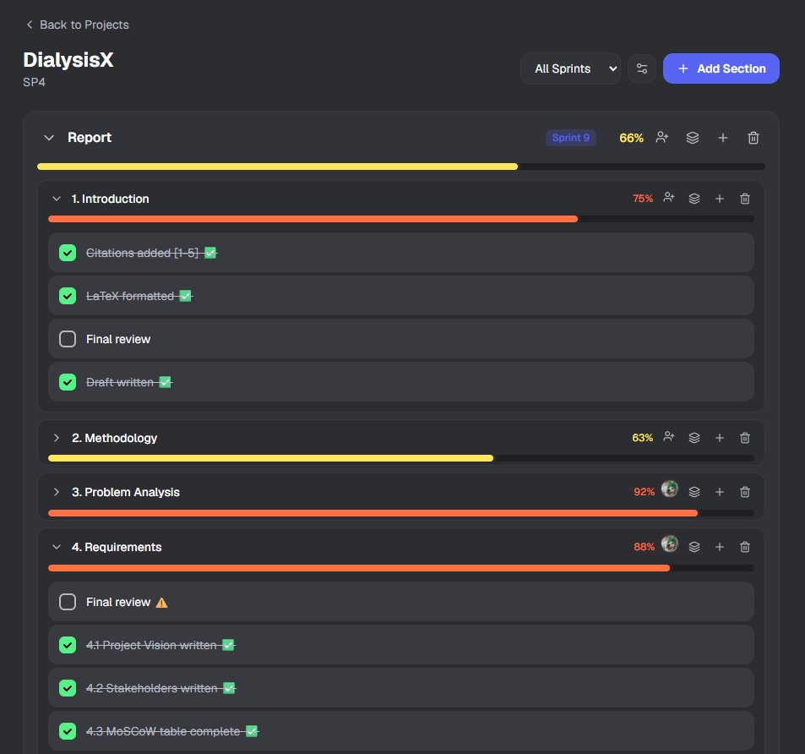Click the Report section title
Screen dimensions: 805x754
coord(90,138)
